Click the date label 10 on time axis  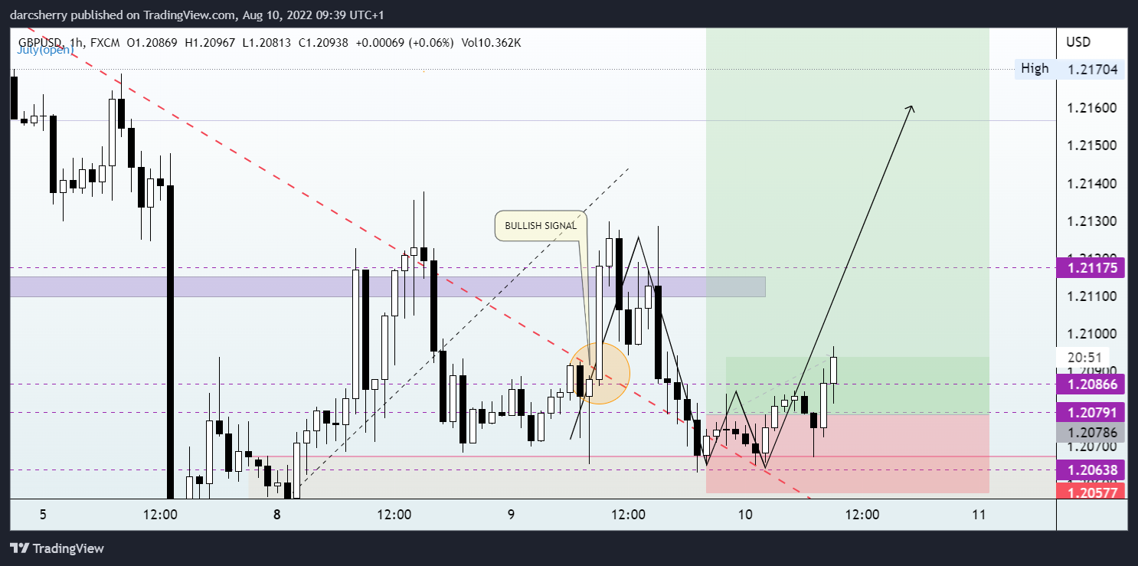pos(745,515)
